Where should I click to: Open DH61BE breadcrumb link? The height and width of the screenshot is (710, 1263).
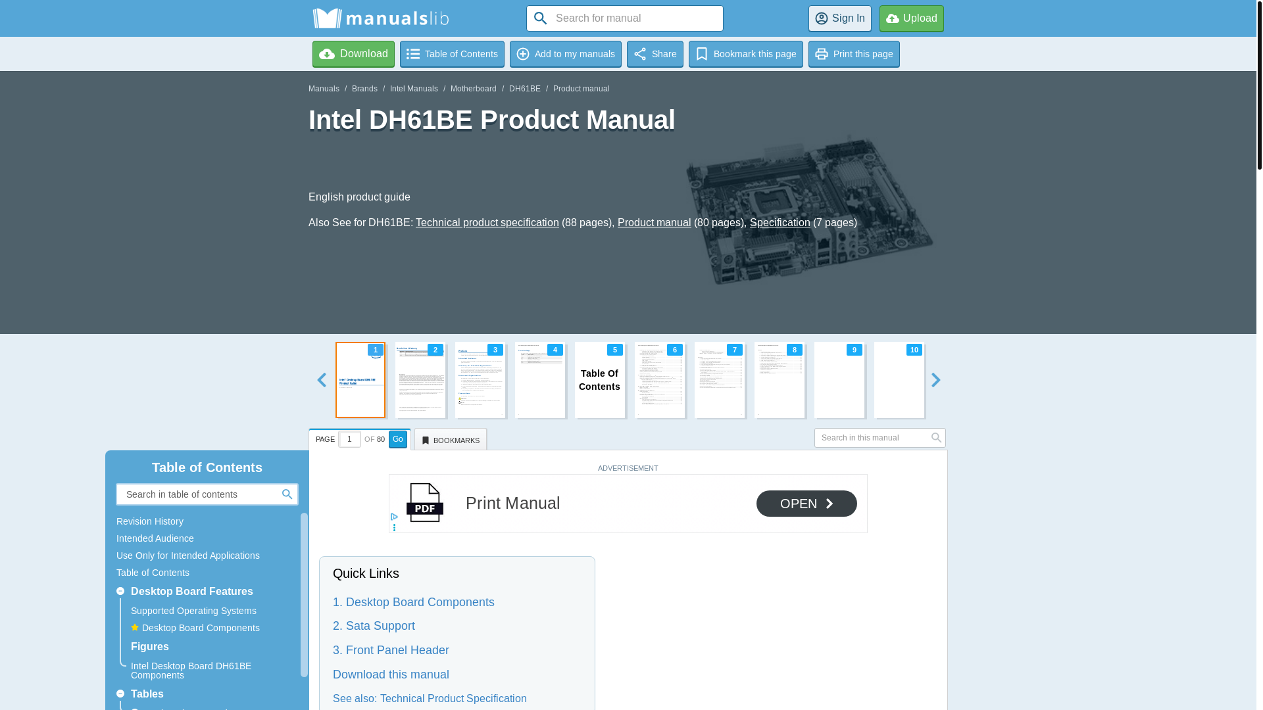pos(525,89)
